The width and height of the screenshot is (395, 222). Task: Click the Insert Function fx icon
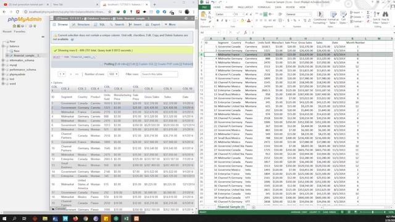tap(246, 33)
